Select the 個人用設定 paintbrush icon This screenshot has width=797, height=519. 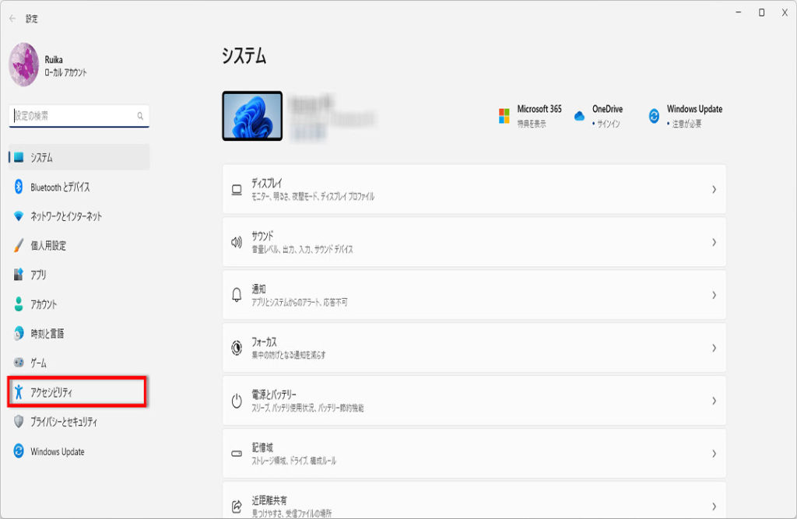click(19, 246)
